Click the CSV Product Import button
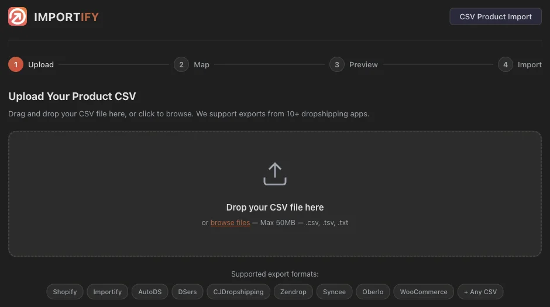 click(496, 16)
